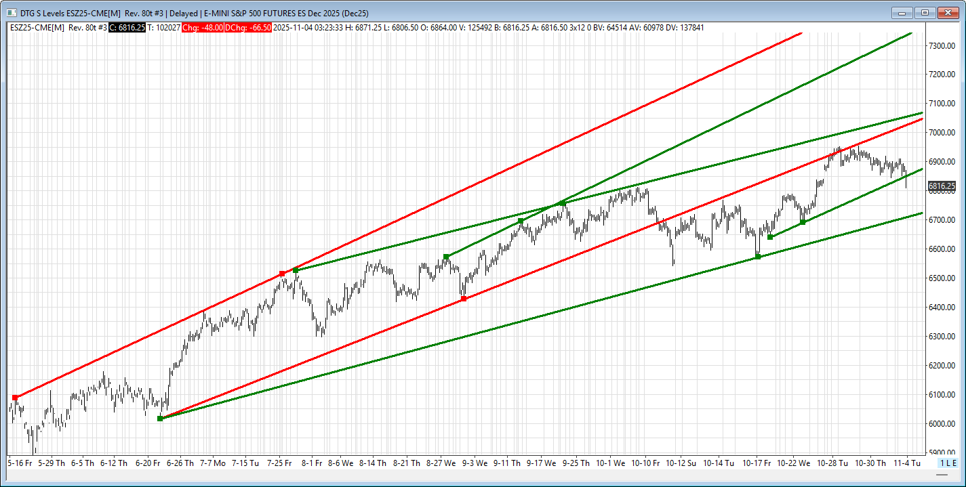Select the green anchor square near 6-20 Fr
This screenshot has width=966, height=487.
tap(160, 419)
